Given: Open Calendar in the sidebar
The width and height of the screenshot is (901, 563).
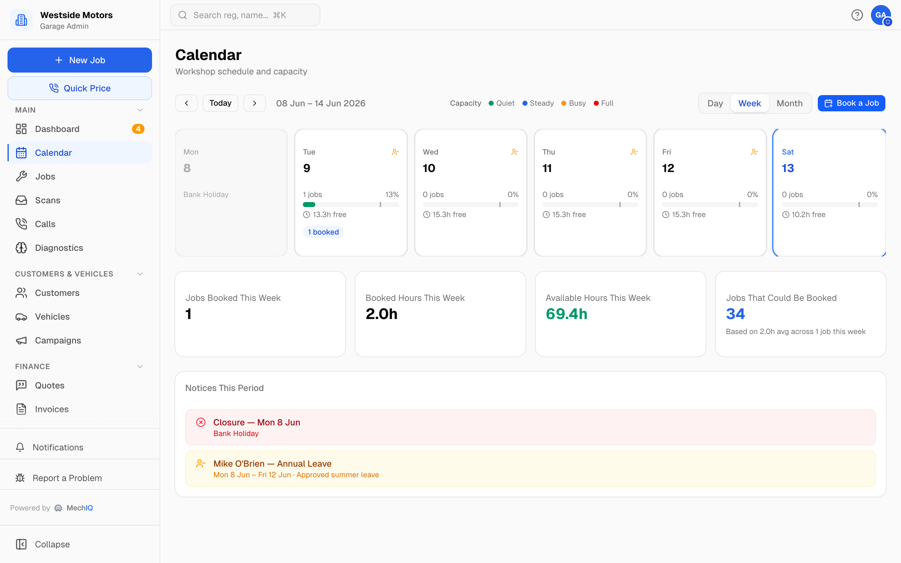Looking at the screenshot, I should point(80,153).
